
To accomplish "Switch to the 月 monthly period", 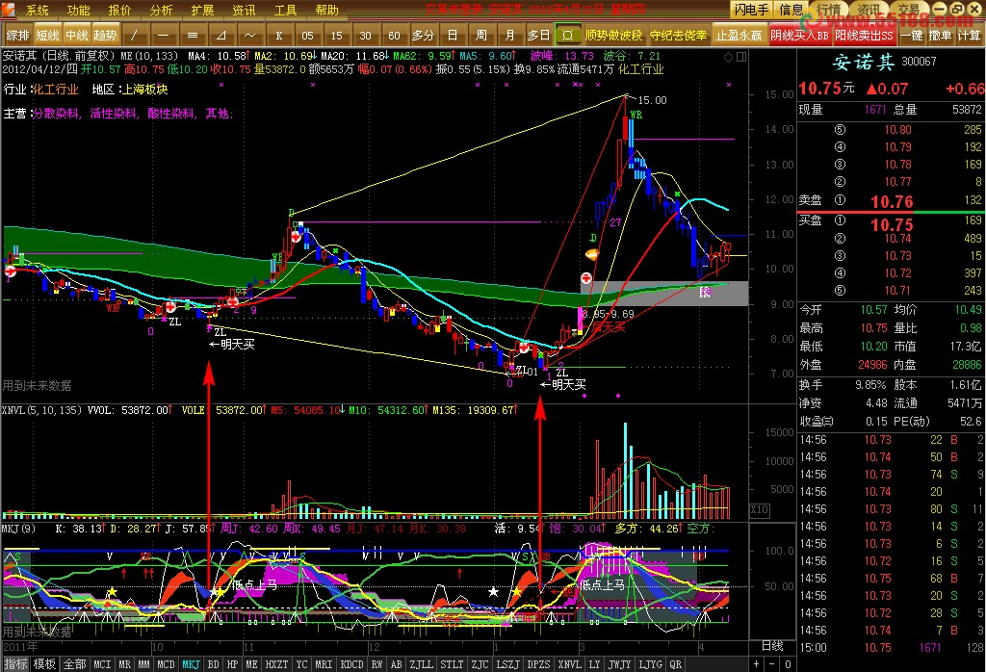I will [510, 36].
